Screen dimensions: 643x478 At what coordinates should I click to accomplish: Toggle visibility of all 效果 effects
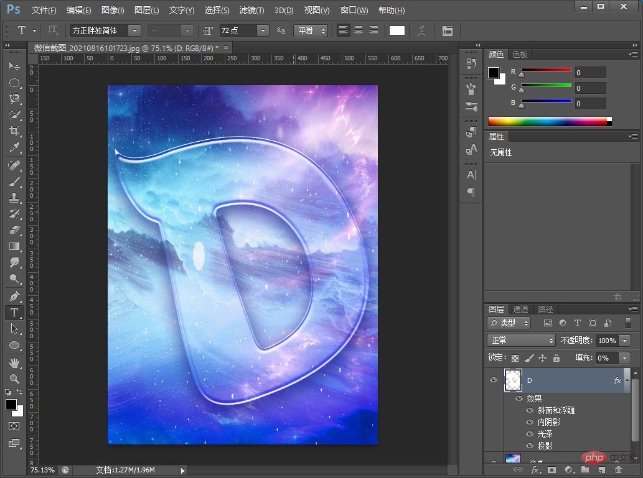pos(519,398)
